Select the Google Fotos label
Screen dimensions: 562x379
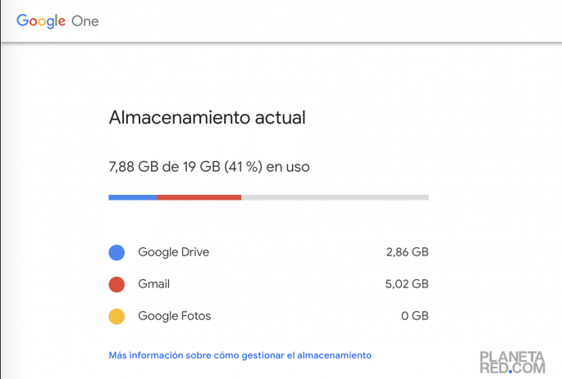174,315
